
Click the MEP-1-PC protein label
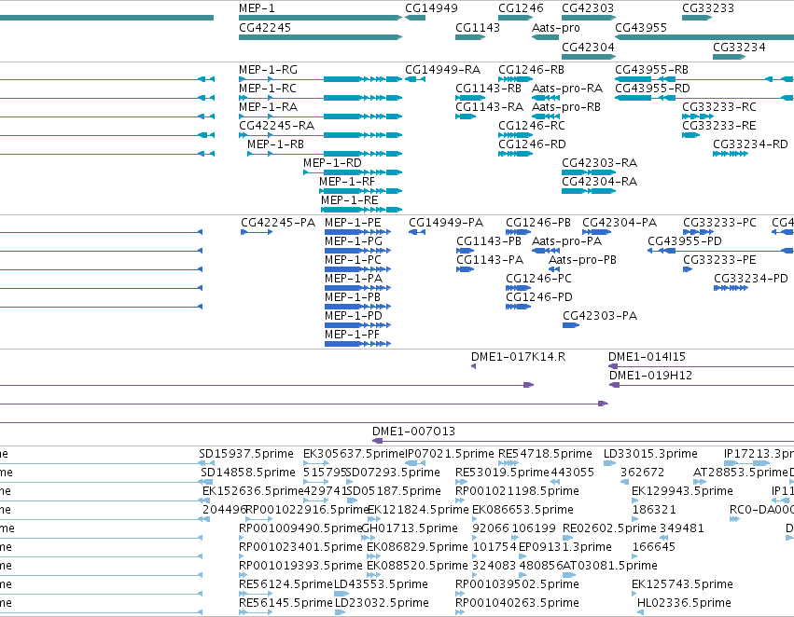coord(353,260)
